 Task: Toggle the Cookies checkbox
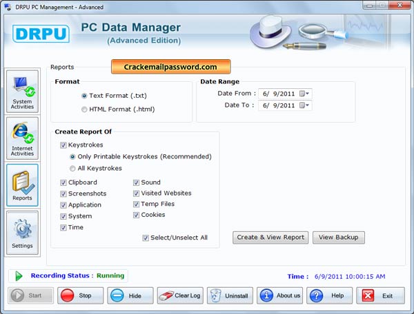(x=136, y=215)
